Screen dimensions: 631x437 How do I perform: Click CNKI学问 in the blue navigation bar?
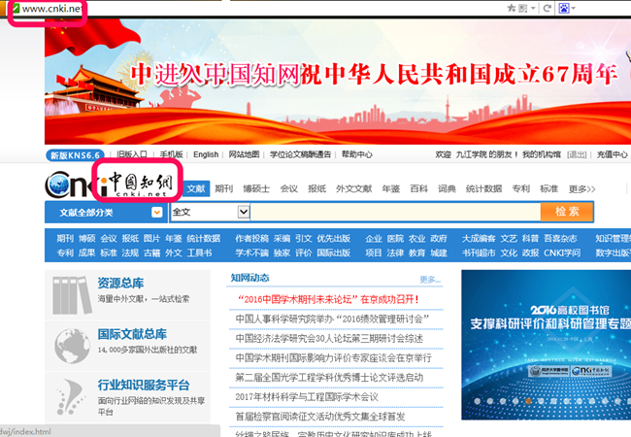(562, 252)
